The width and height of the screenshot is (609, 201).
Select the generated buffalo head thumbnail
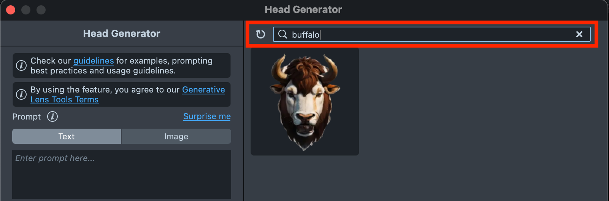coord(305,102)
